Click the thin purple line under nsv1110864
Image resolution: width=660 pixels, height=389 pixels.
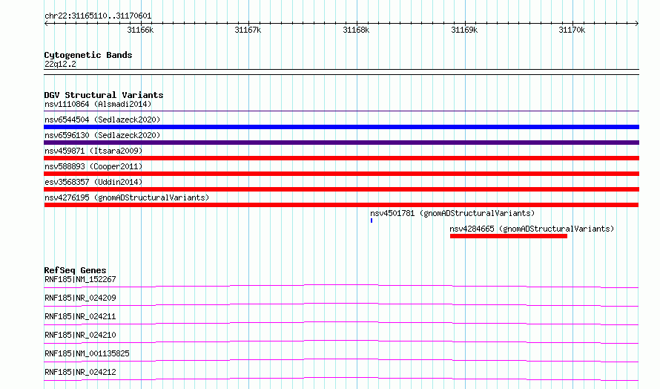click(341, 111)
